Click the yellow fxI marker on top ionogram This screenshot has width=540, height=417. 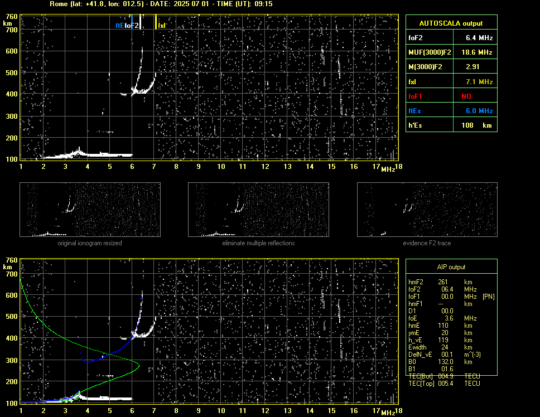click(156, 22)
